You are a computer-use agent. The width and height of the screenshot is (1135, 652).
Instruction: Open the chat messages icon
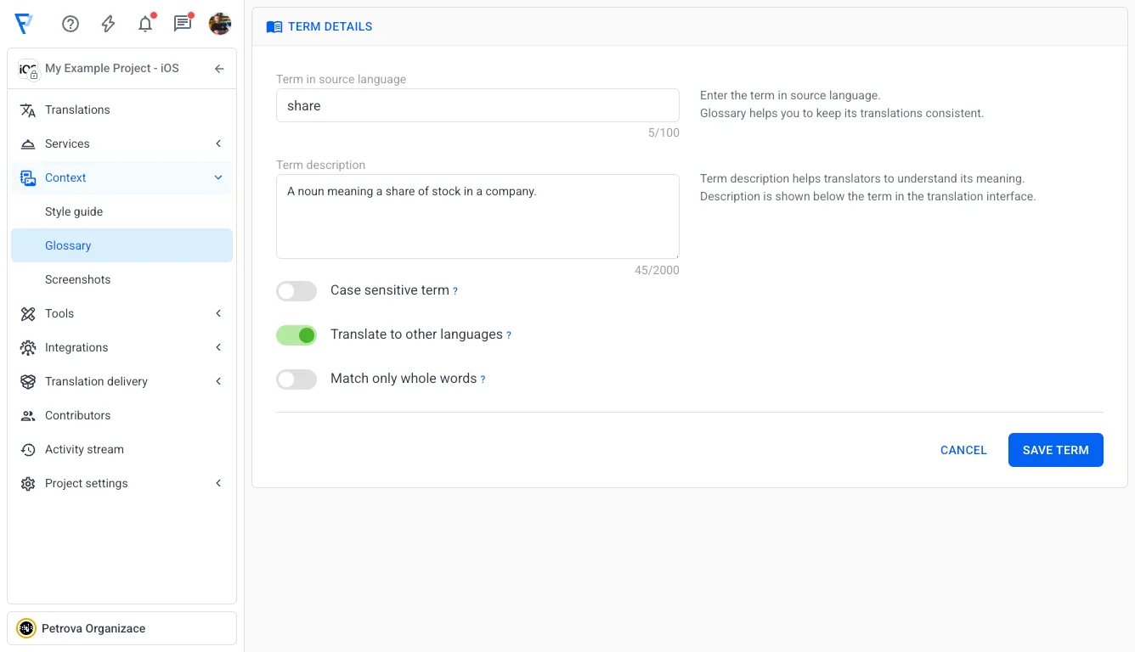tap(182, 24)
